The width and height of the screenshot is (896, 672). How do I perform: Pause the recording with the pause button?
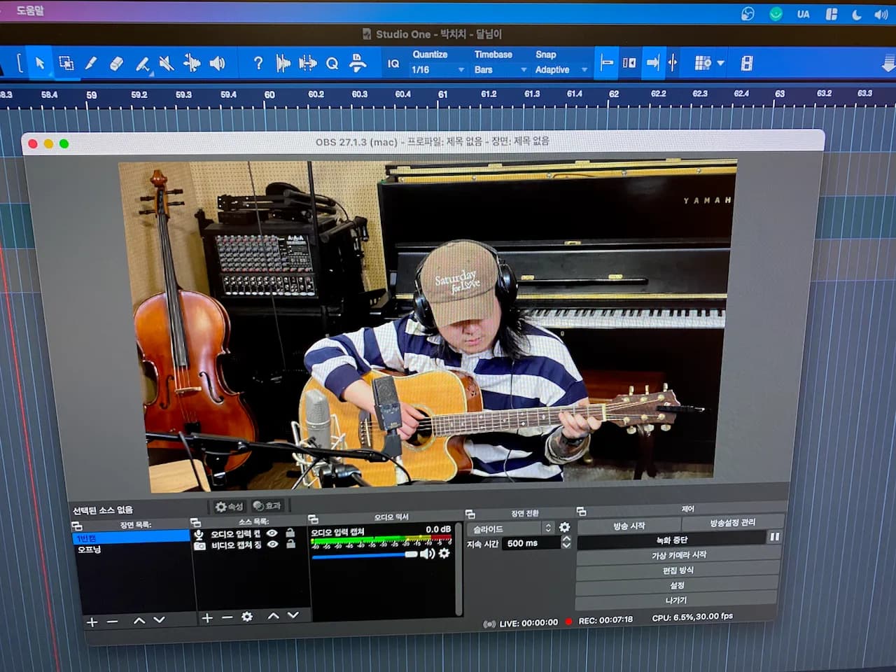[x=774, y=537]
